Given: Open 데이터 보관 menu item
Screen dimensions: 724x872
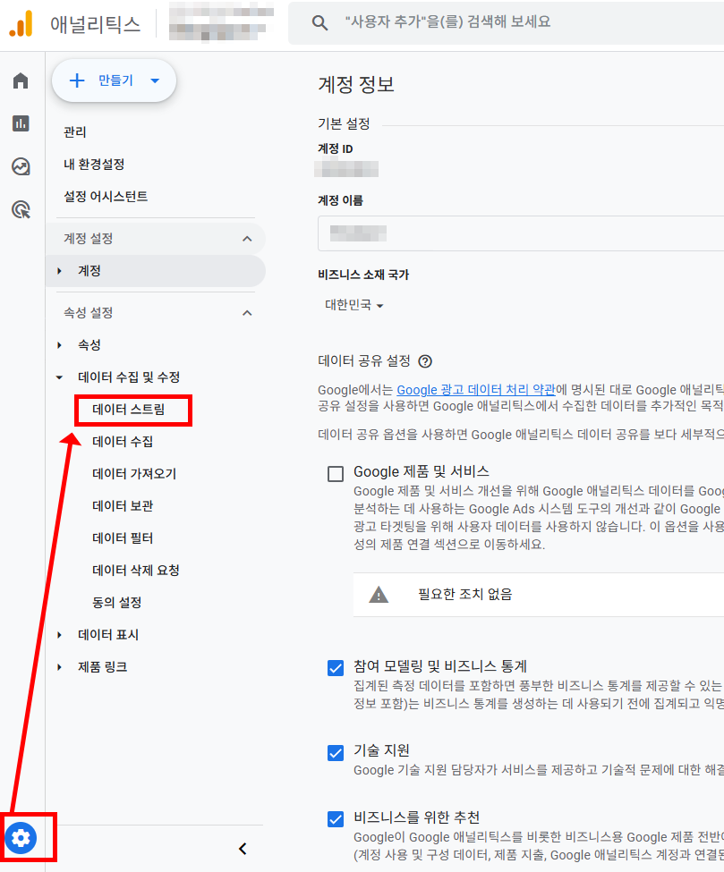Looking at the screenshot, I should [123, 506].
